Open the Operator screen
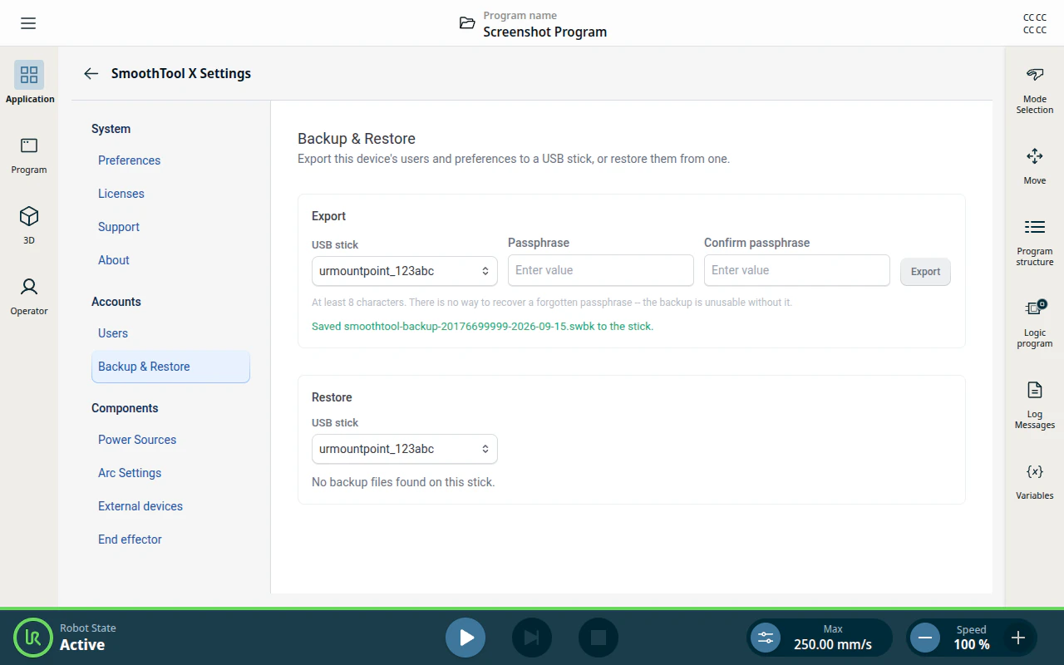The width and height of the screenshot is (1064, 665). (x=29, y=296)
